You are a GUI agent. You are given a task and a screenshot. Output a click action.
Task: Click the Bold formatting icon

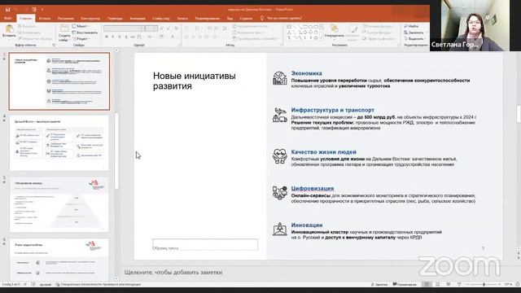[x=107, y=37]
